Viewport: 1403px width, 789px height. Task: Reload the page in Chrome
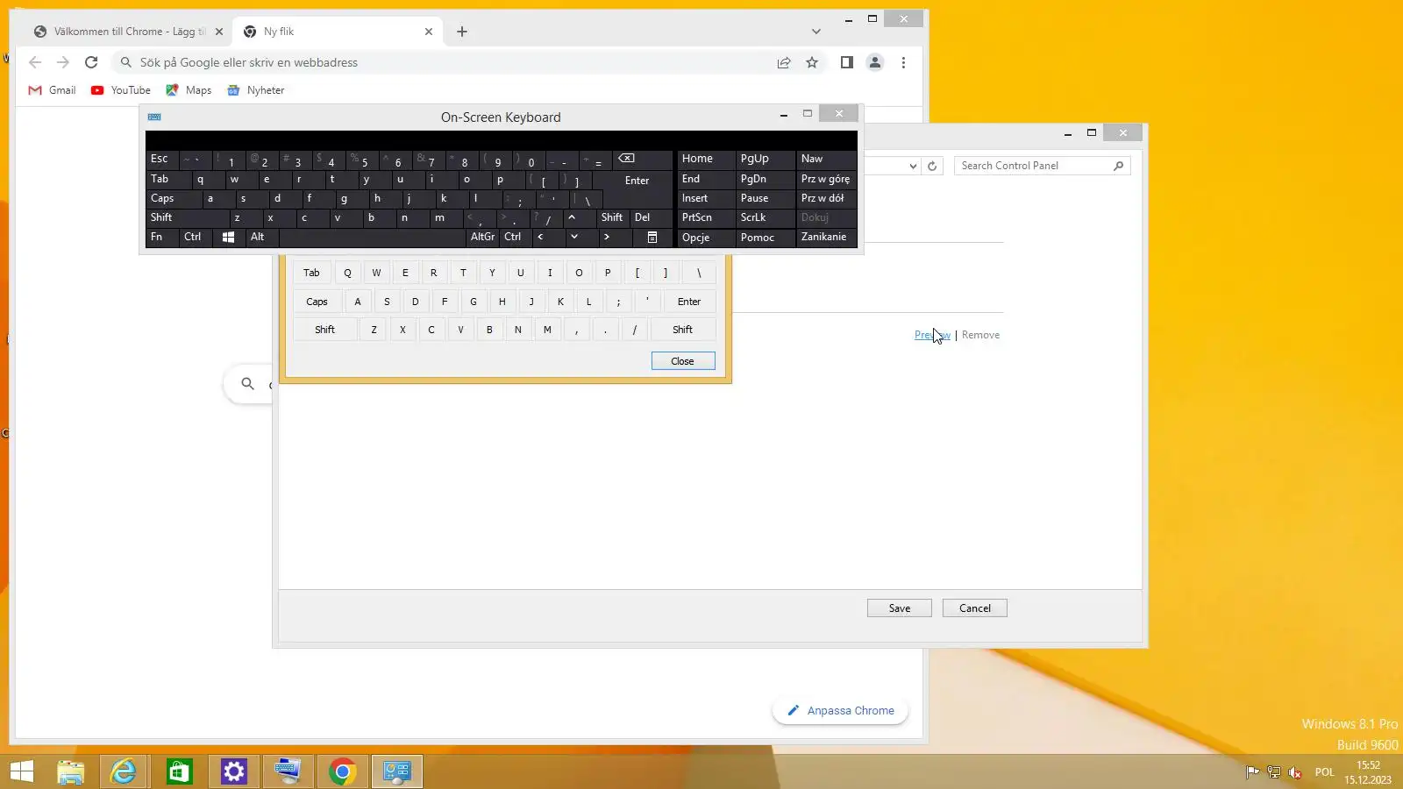tap(91, 62)
